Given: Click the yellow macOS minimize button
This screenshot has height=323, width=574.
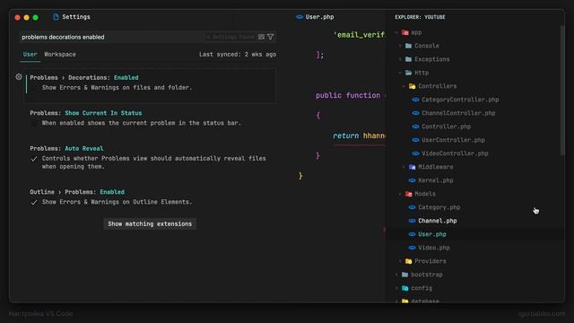Looking at the screenshot, I should (x=26, y=17).
